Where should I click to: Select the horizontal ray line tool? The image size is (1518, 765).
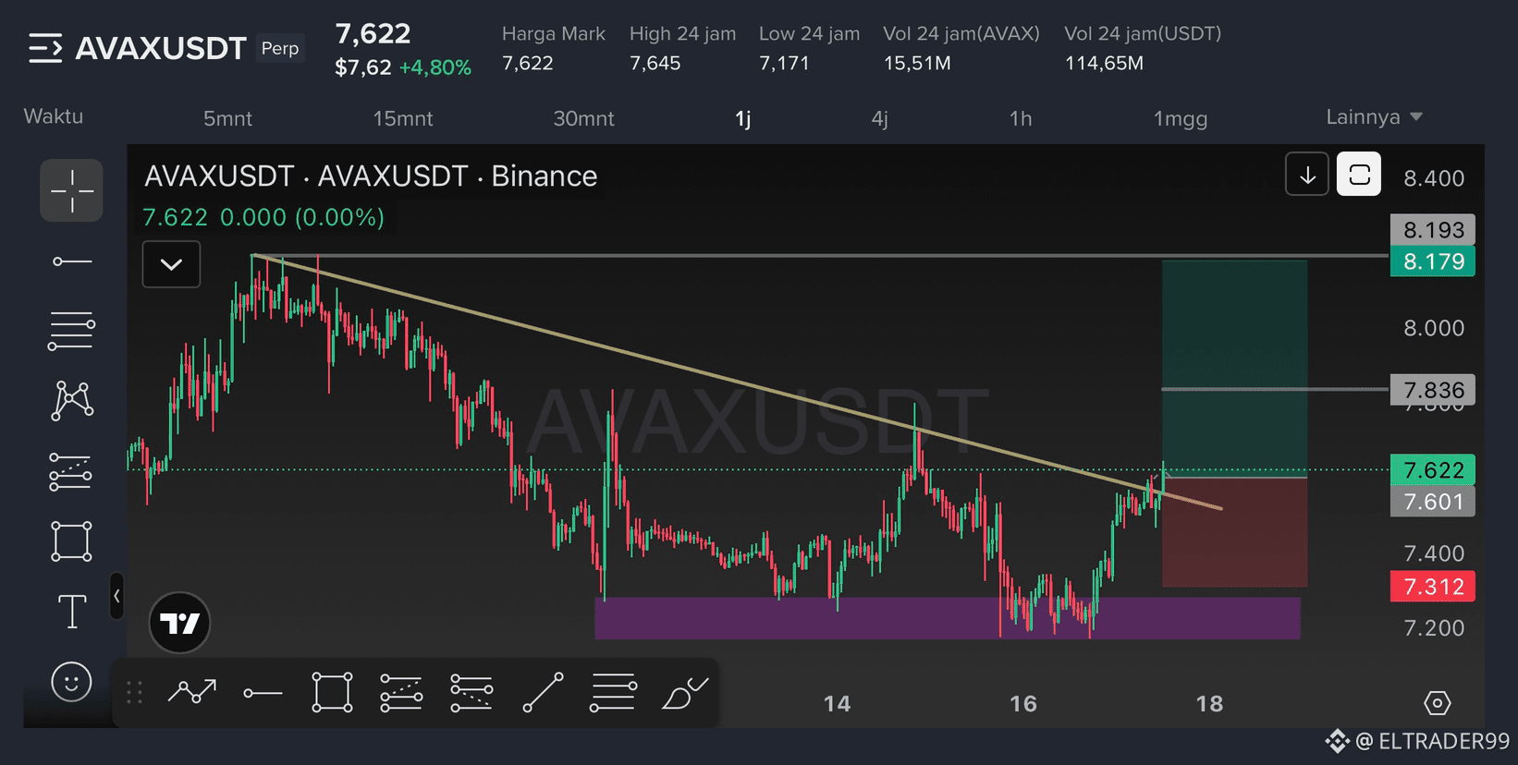tap(71, 261)
